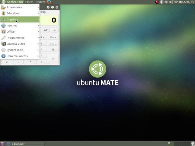Click the Universal Access icon
195x146 pixels.
(3, 56)
